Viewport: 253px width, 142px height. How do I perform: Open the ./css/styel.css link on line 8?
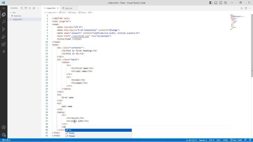[x=80, y=36]
